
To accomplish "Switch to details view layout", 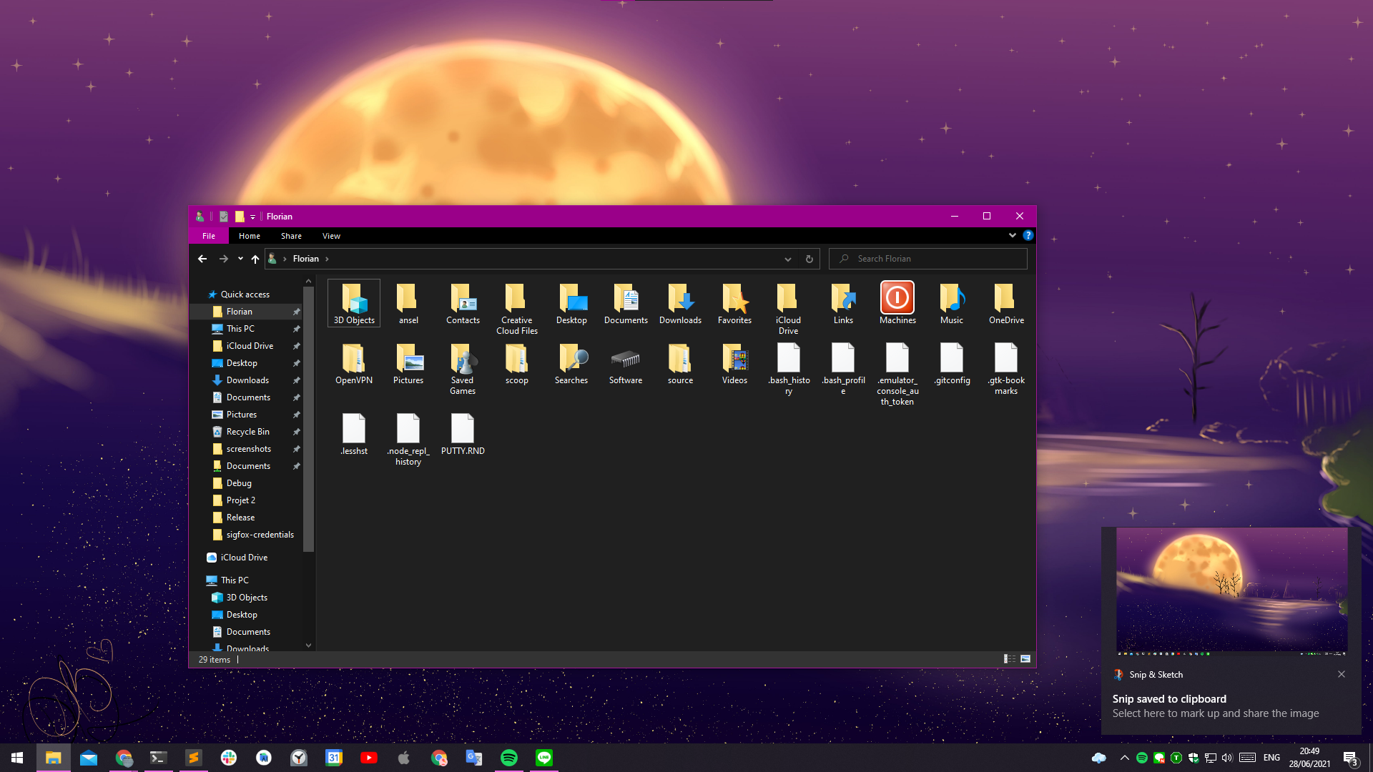I will point(1009,659).
